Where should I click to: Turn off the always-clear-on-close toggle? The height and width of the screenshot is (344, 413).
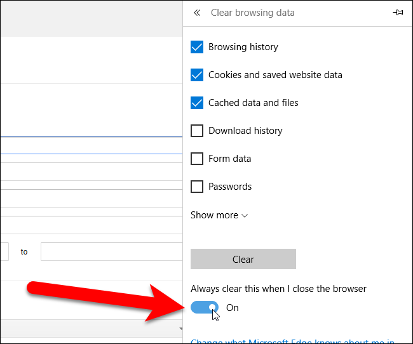point(205,308)
